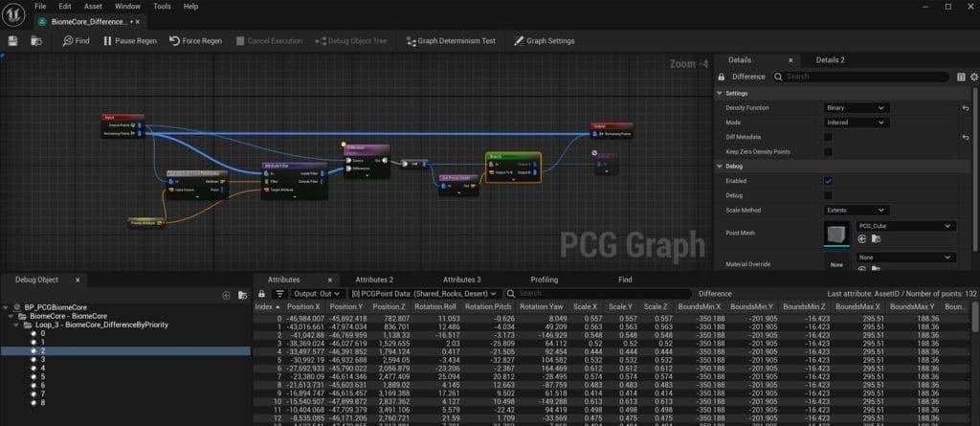Click the Browse to asset icon
Screen dimensions: 980x426
[36, 41]
